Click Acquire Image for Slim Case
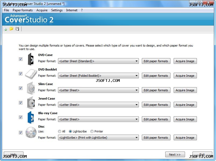Screen dimensions: 216x161 (185, 90)
